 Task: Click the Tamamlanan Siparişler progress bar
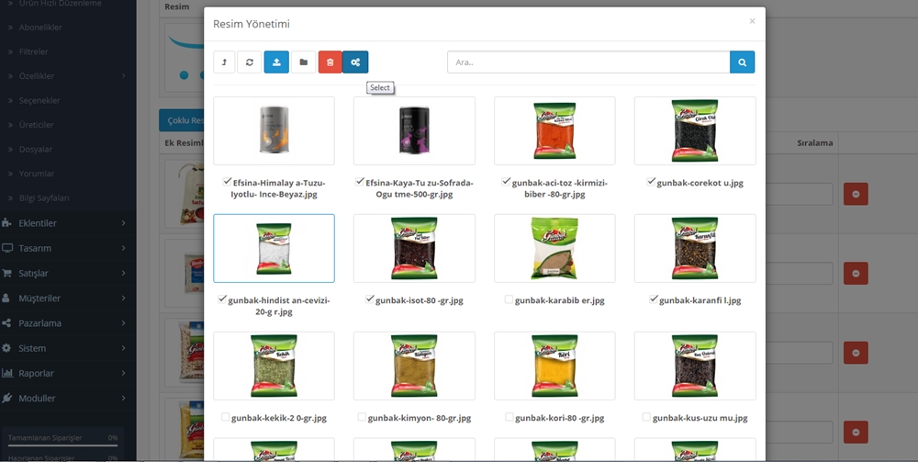[x=62, y=445]
